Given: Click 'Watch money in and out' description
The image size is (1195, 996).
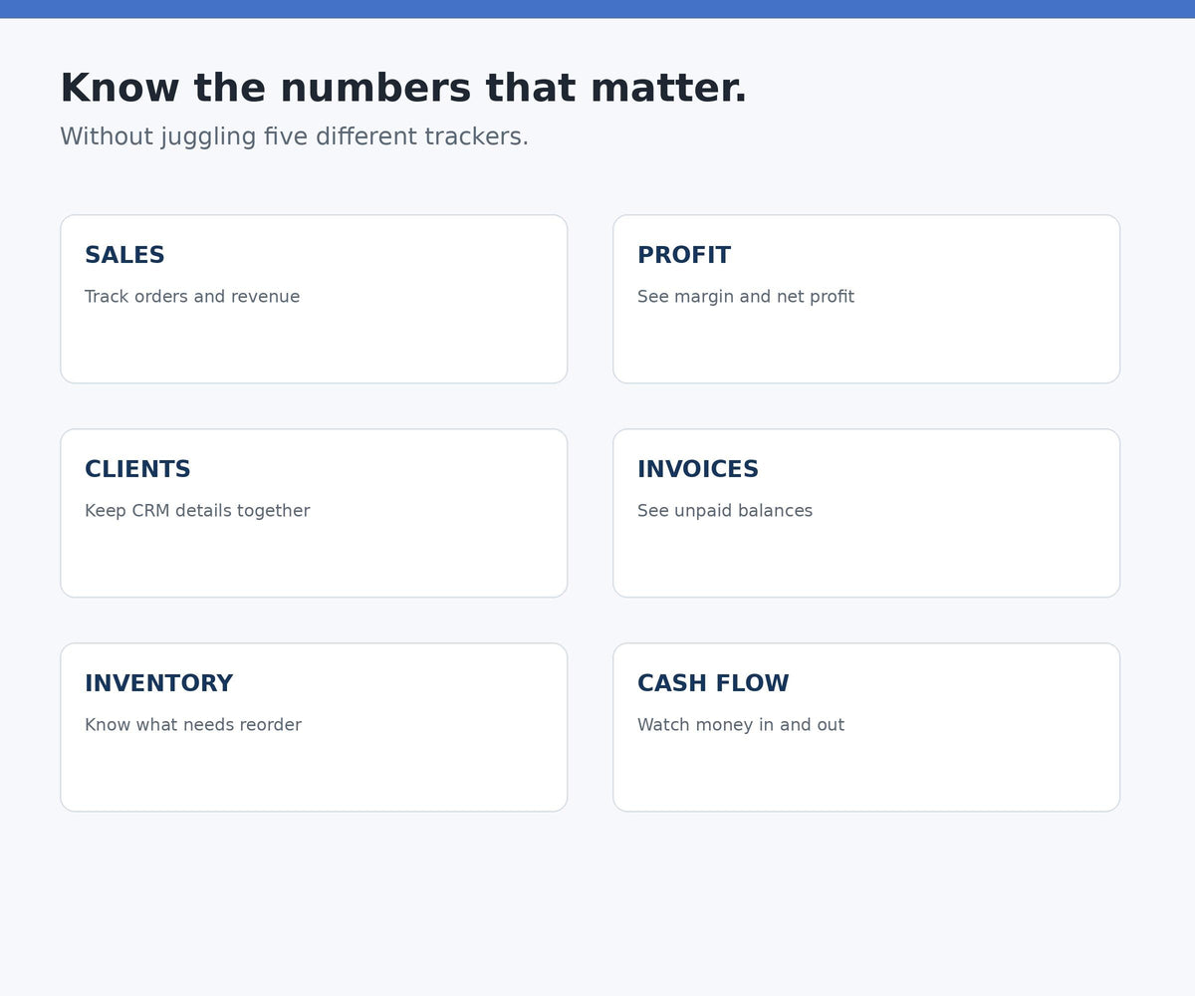Looking at the screenshot, I should [x=741, y=725].
